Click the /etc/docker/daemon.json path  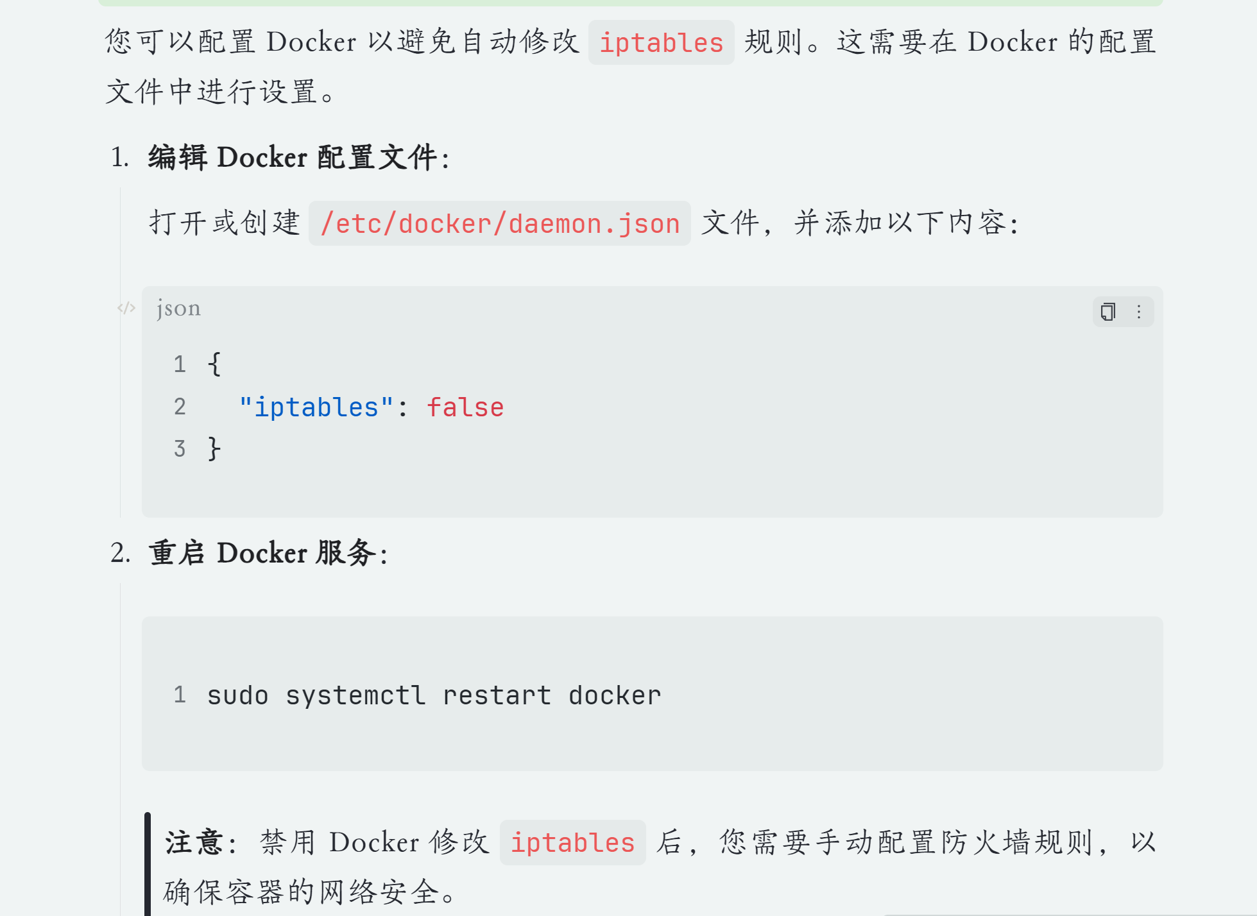(500, 223)
